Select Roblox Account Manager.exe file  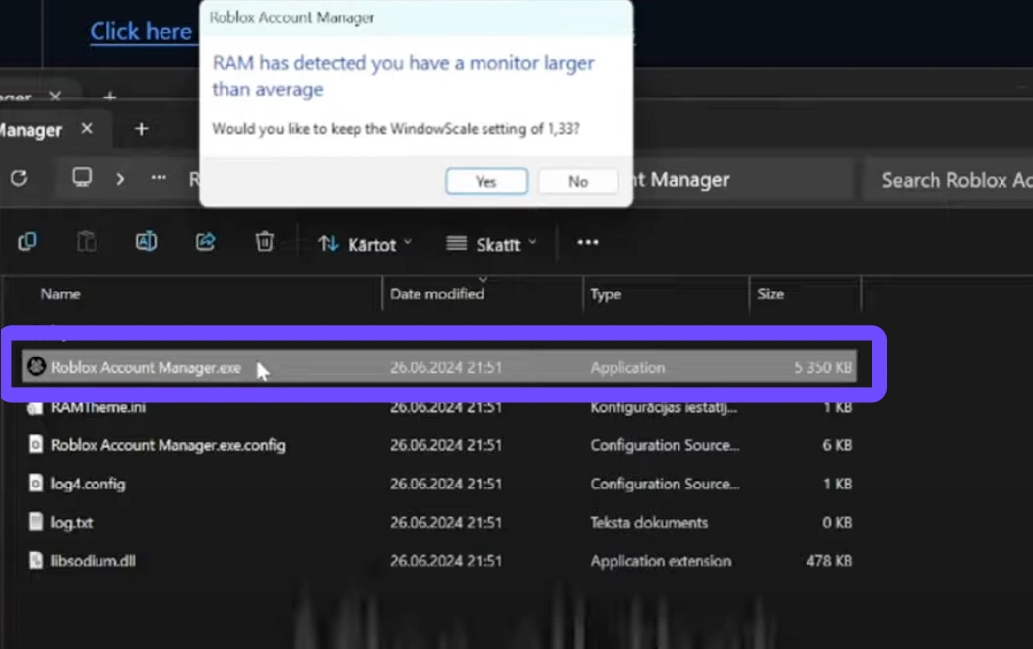click(439, 367)
